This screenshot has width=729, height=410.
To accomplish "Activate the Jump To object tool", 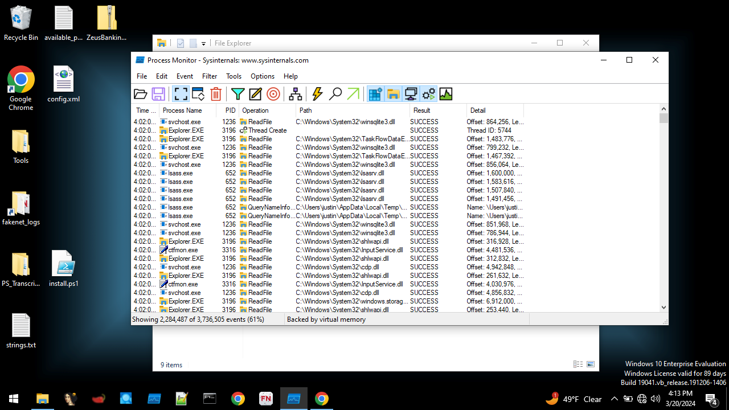I will pos(353,94).
